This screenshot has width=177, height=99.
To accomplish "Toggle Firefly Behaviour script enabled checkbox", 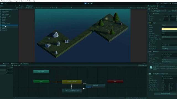I will (x=152, y=74).
